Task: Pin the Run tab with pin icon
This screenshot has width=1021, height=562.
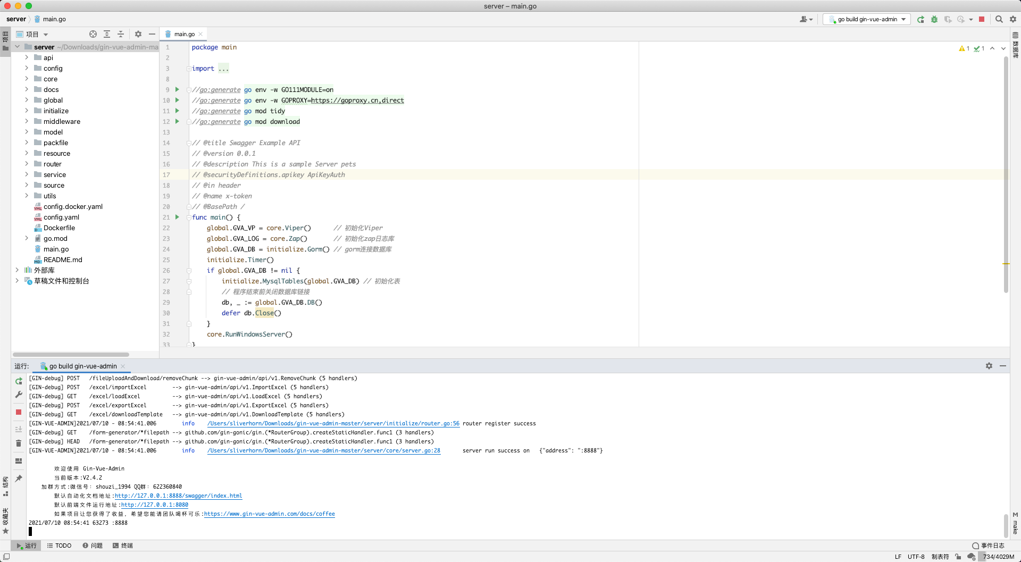Action: click(x=19, y=479)
